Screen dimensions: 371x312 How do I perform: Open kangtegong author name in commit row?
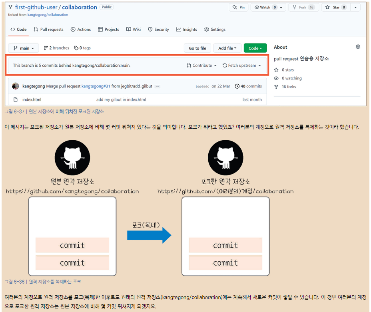point(34,86)
